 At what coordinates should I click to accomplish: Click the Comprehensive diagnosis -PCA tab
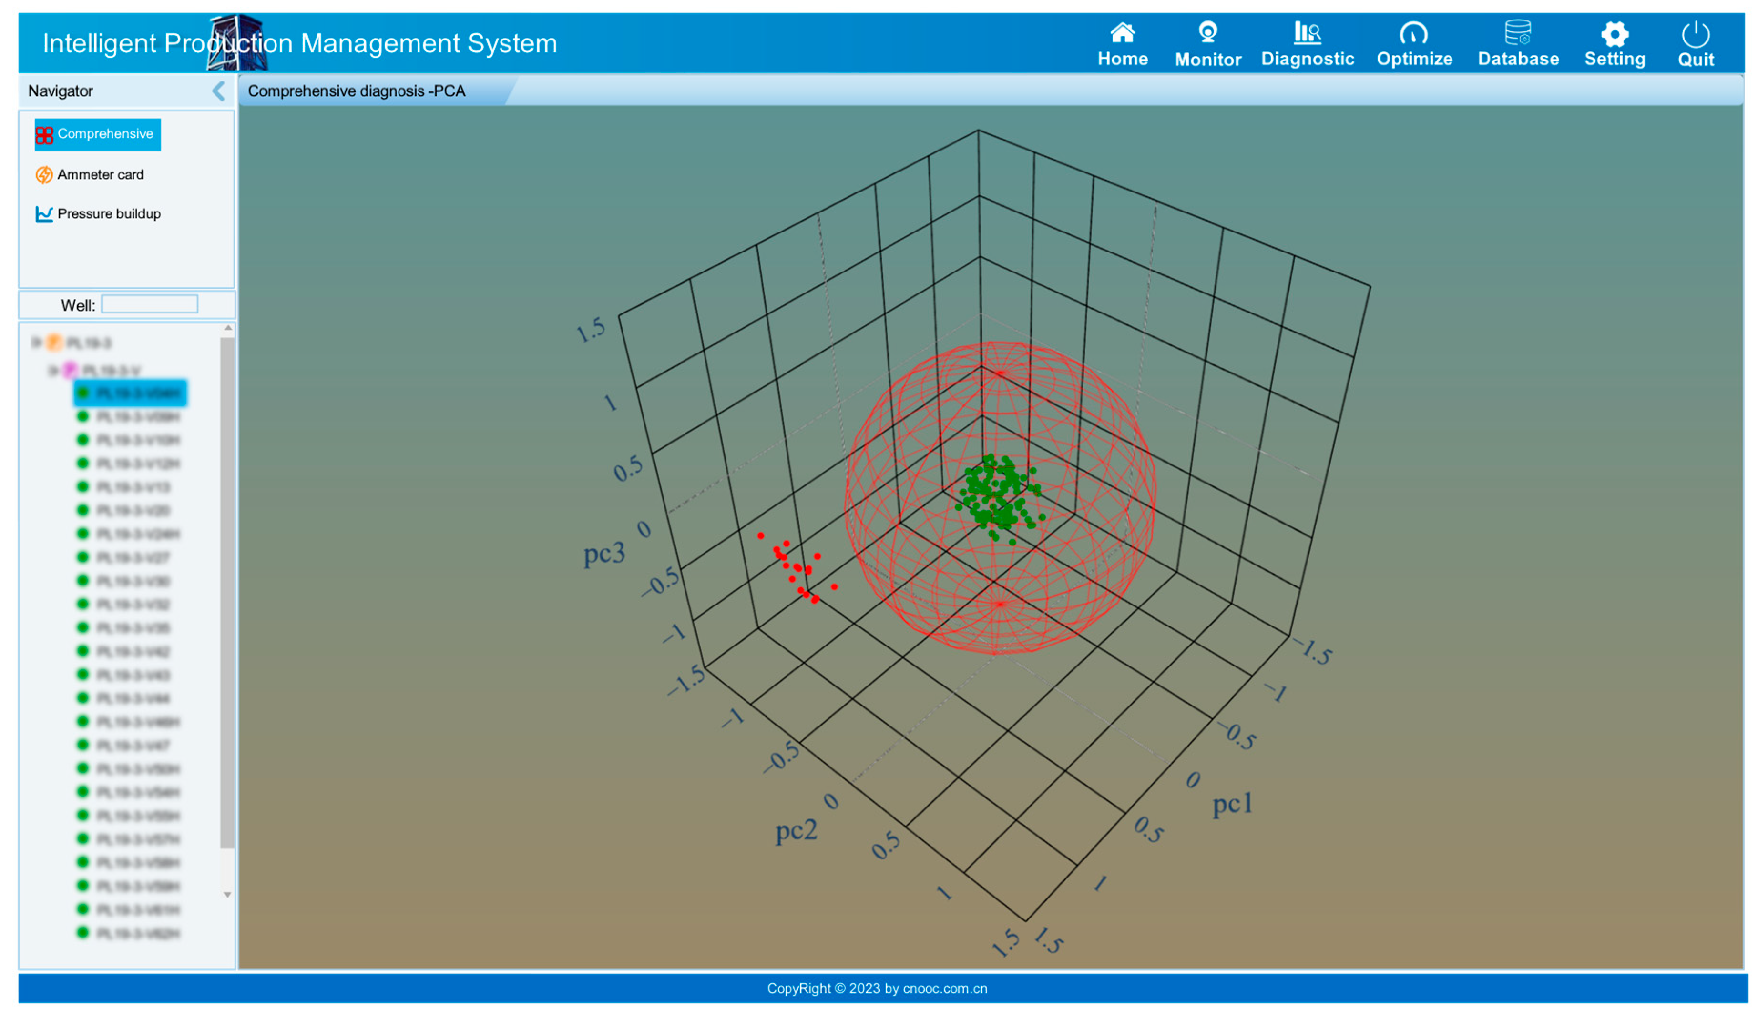357,91
